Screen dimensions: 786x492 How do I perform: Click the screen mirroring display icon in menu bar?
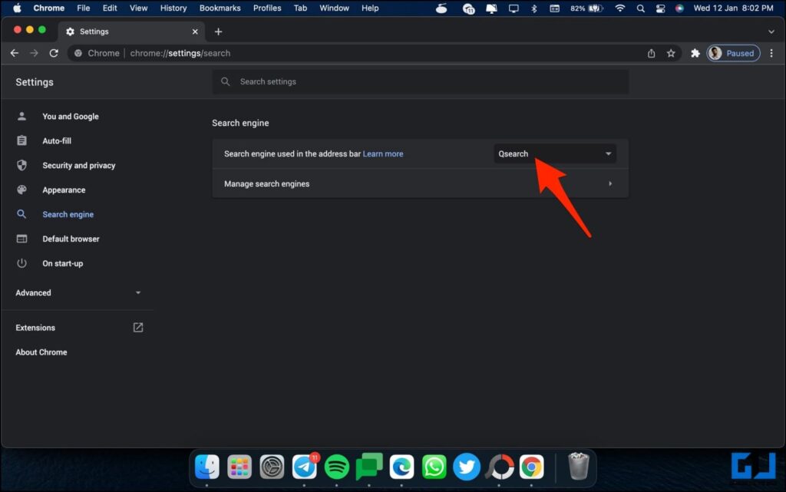tap(514, 8)
